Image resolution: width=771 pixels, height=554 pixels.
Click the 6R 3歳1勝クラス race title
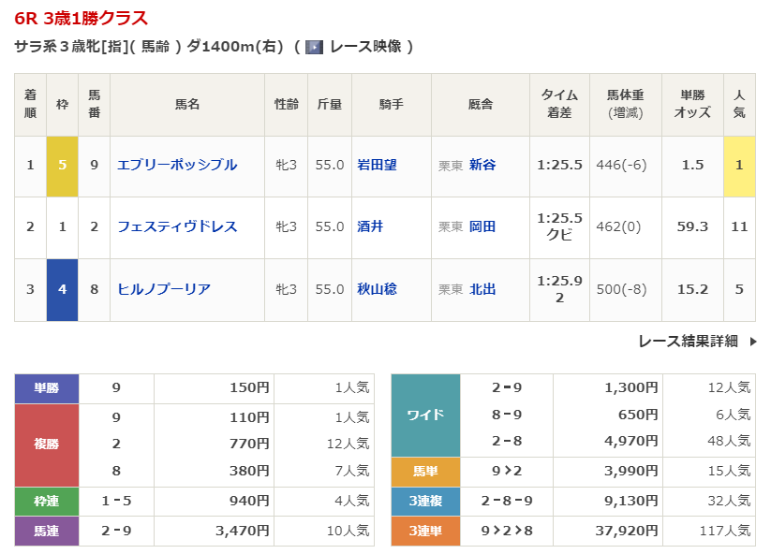pos(82,19)
